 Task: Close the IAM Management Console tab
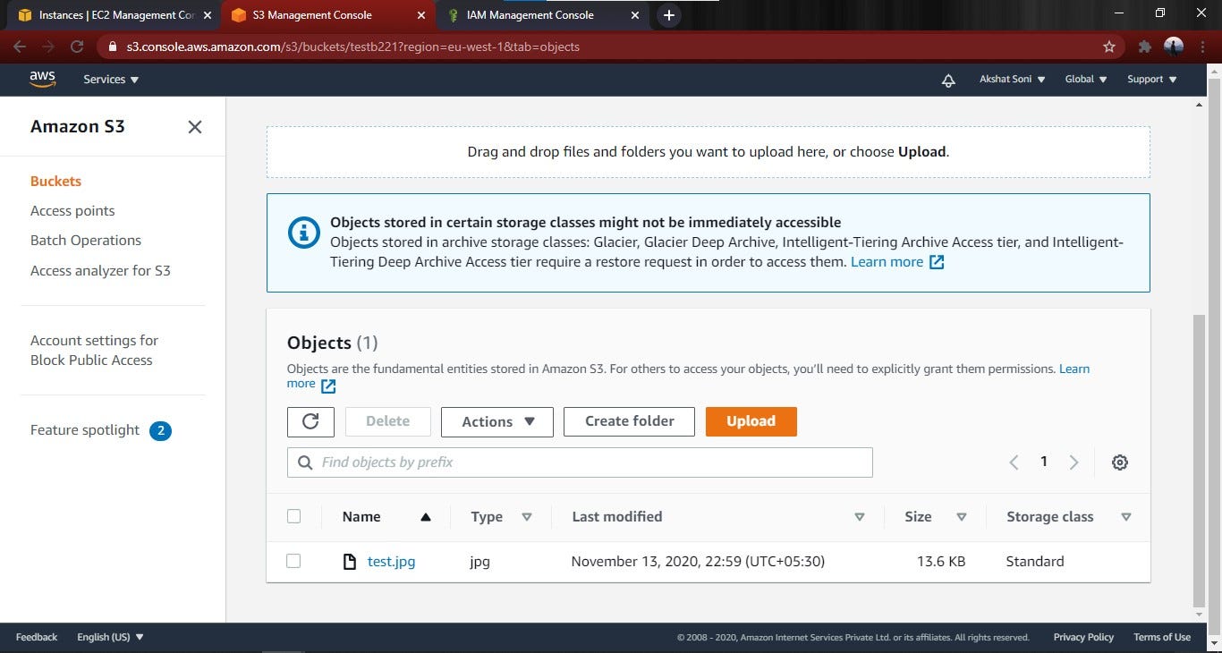click(x=635, y=15)
